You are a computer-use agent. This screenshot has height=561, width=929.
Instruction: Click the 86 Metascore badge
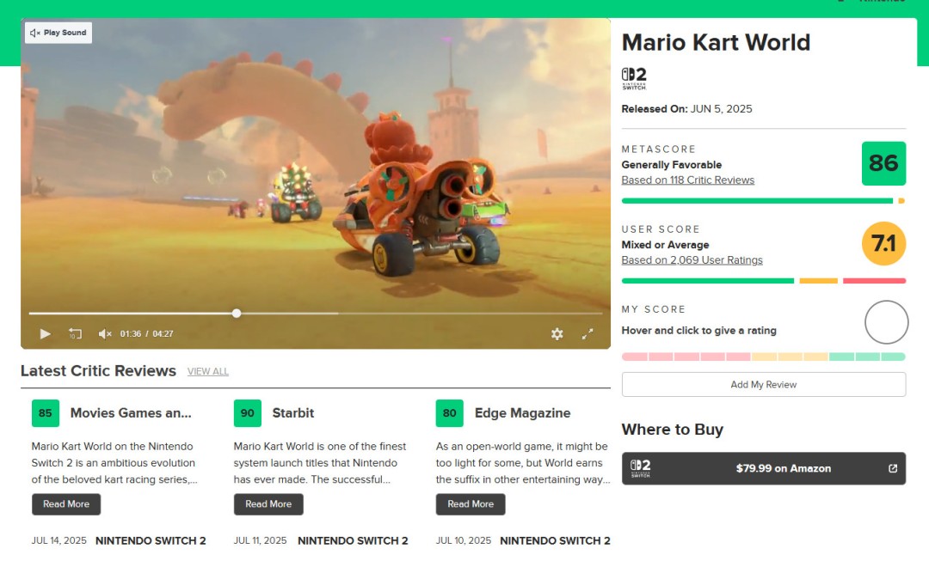(883, 163)
